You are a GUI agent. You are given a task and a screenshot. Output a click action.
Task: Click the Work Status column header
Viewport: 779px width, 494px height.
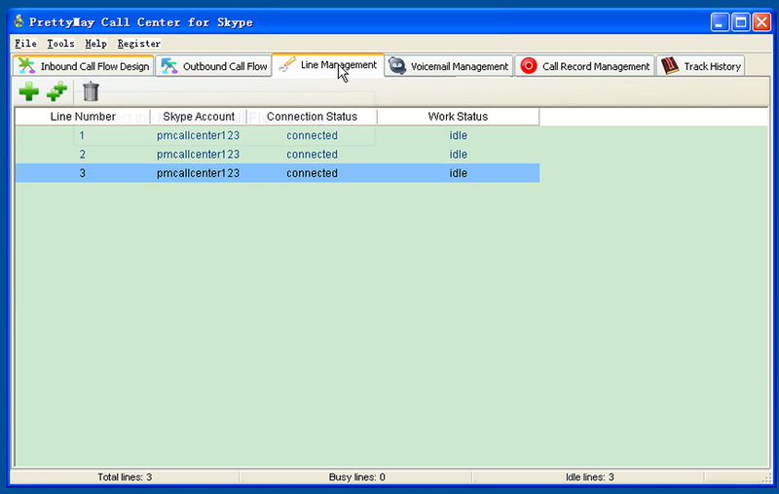pyautogui.click(x=458, y=117)
